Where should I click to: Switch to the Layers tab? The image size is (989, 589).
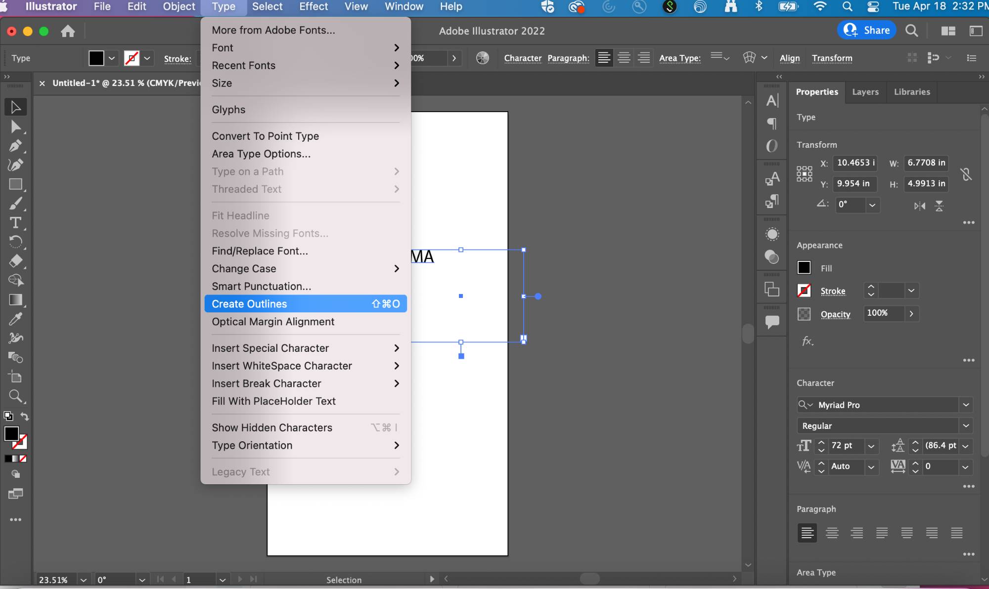[865, 92]
